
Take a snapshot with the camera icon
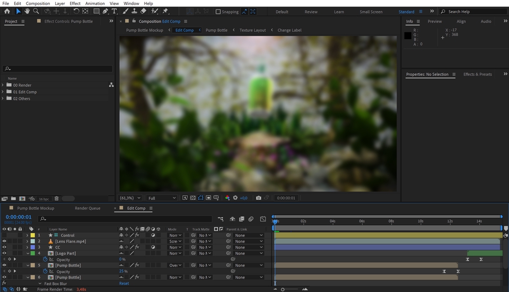258,198
